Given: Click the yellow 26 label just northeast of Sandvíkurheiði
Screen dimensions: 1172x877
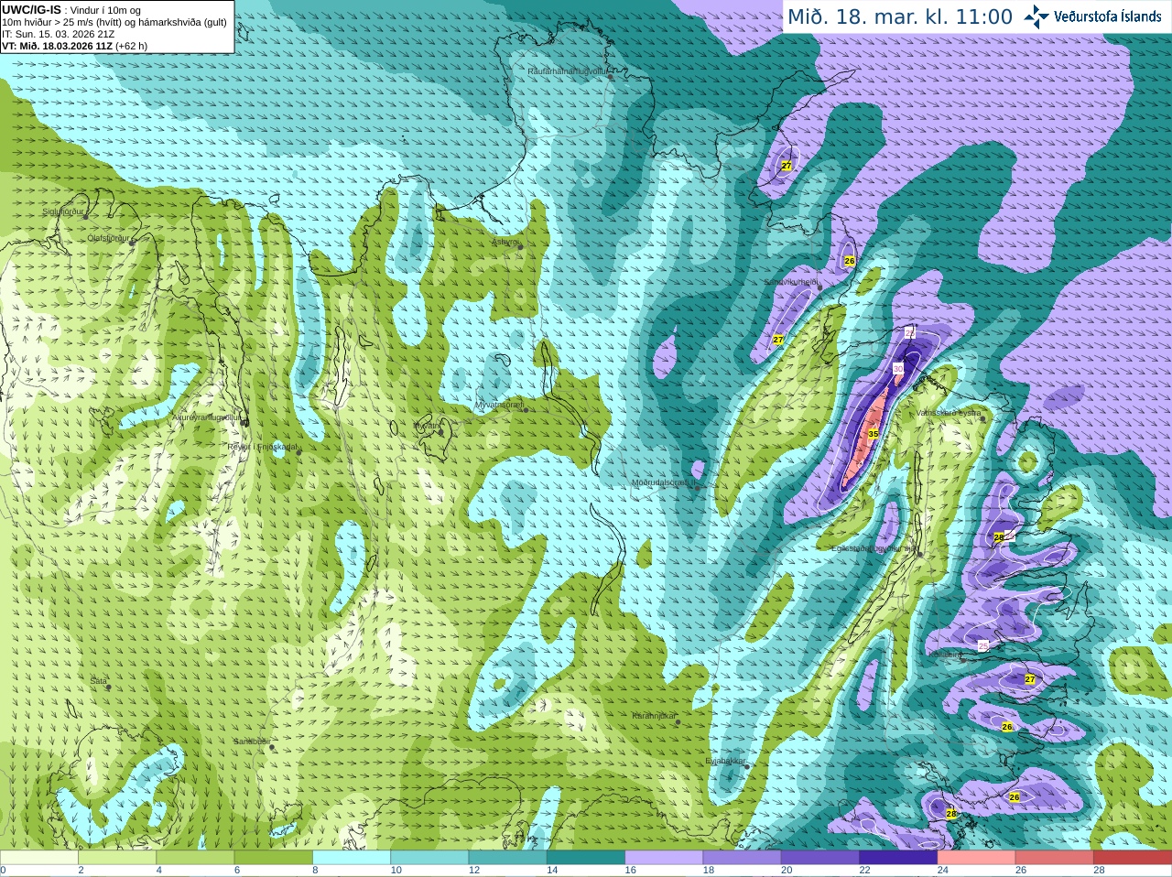Looking at the screenshot, I should tap(849, 261).
